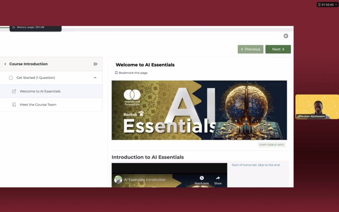Click the Watch later clock on the video
The image size is (339, 212).
pyautogui.click(x=202, y=178)
